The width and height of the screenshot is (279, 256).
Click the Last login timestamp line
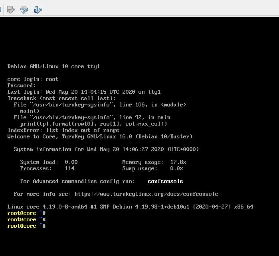tap(84, 92)
